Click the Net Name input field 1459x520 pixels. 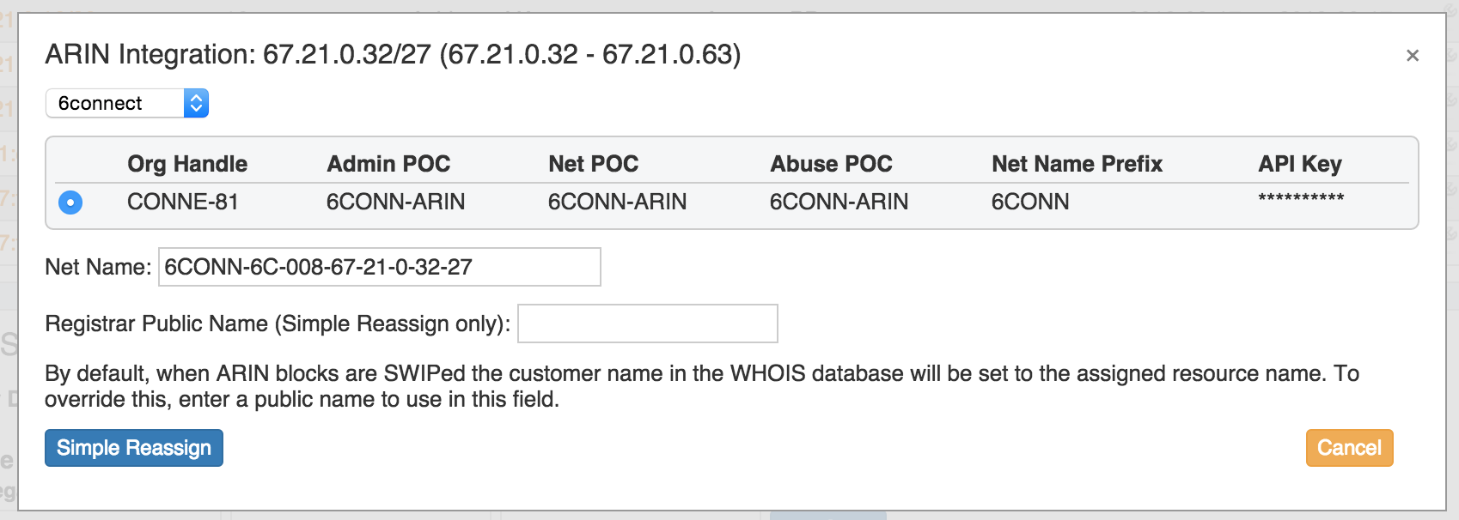click(379, 267)
